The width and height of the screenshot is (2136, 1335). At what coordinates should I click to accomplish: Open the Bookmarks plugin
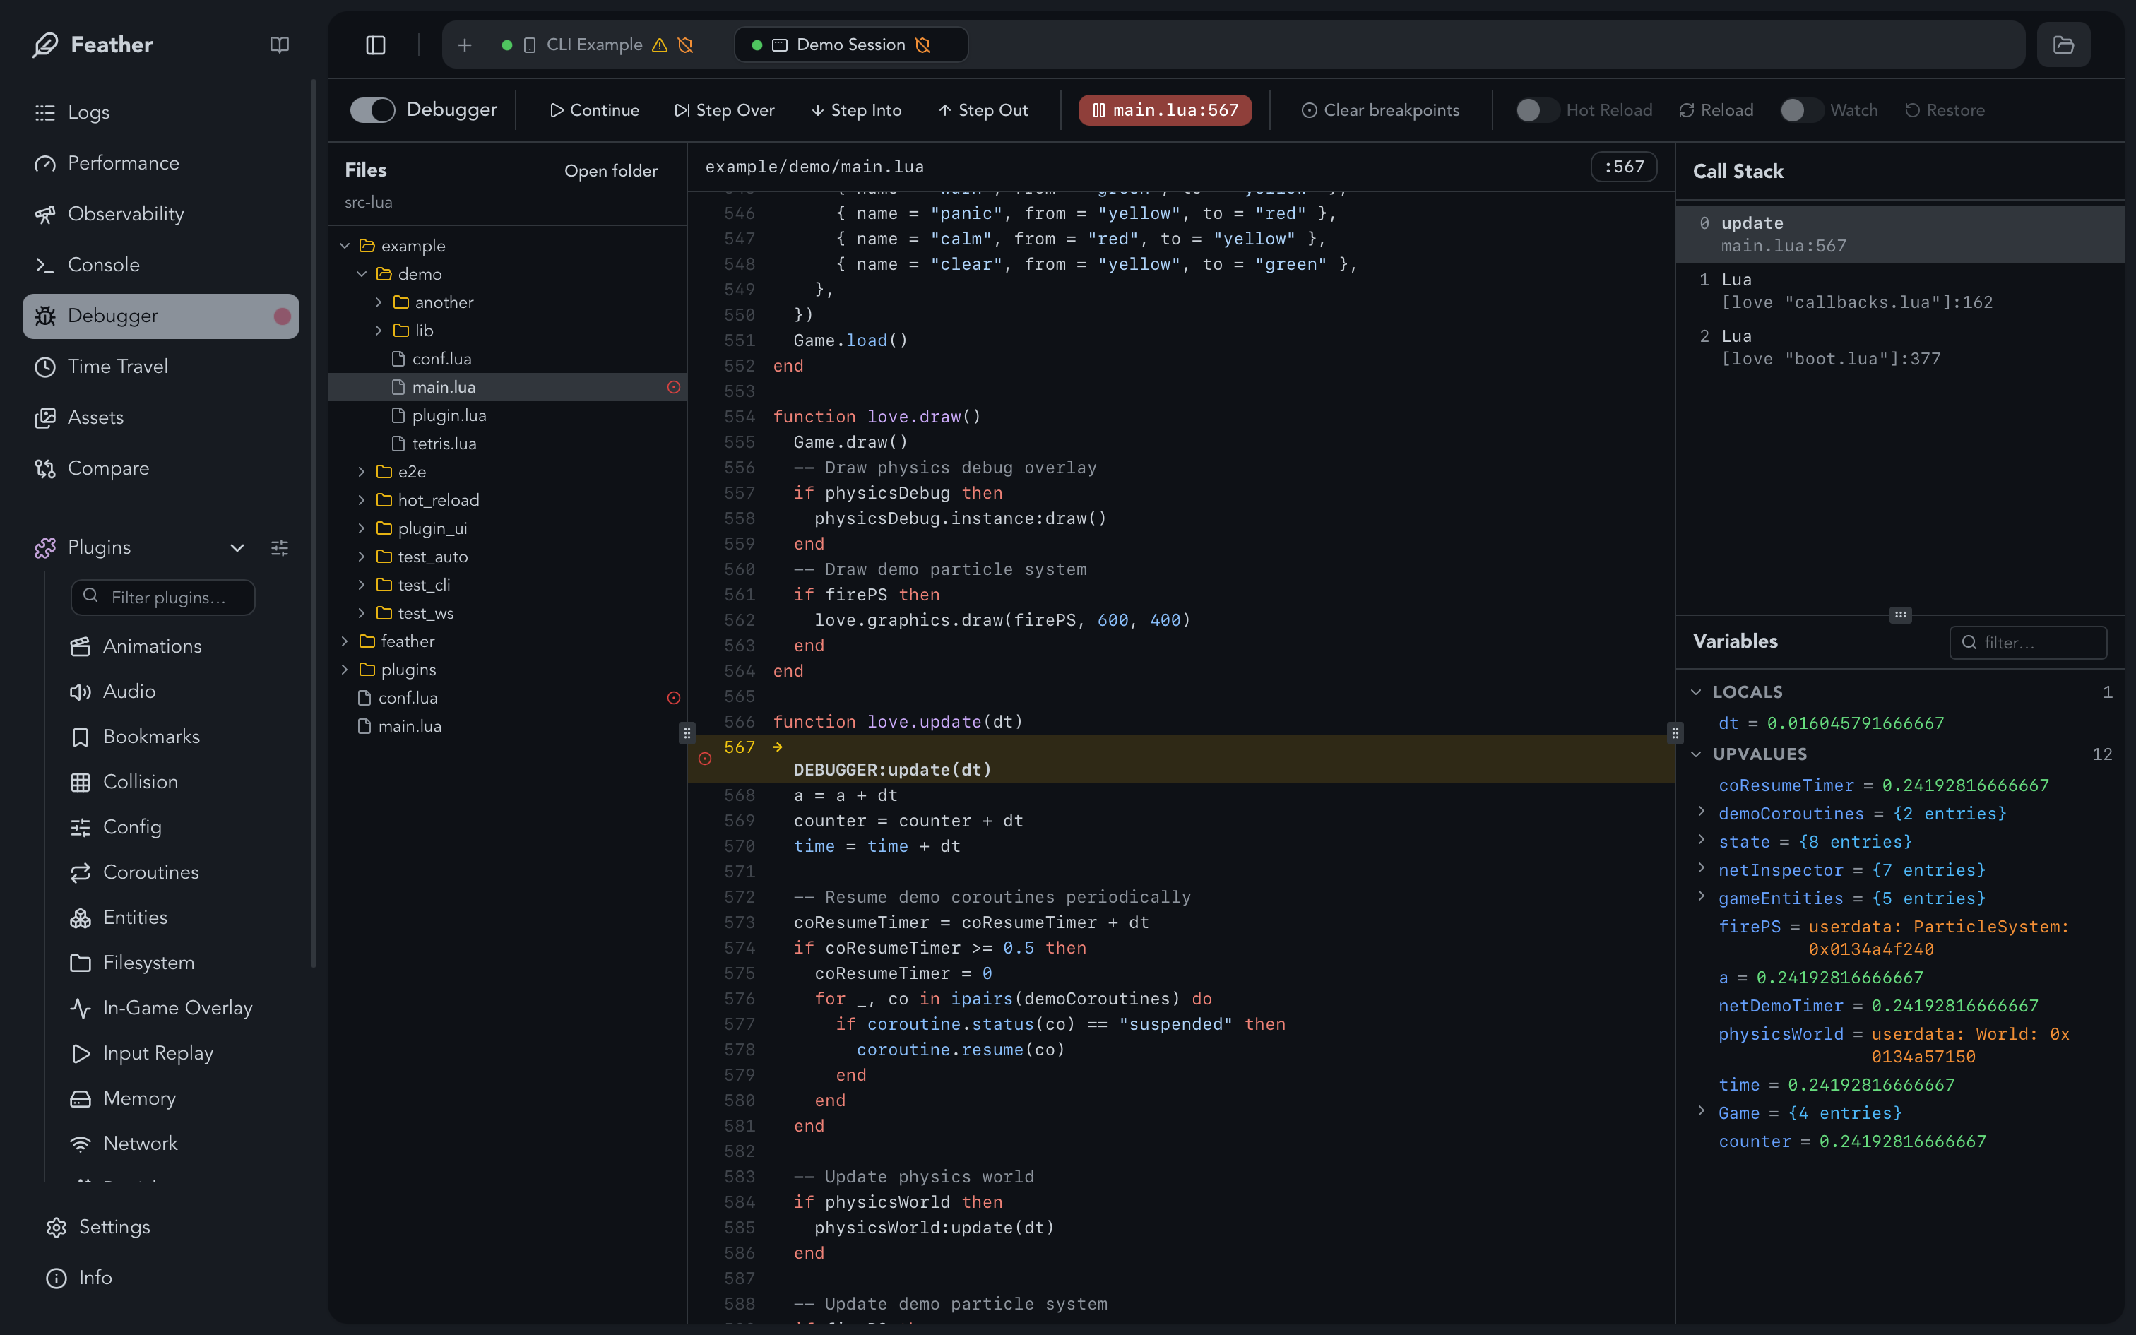point(152,736)
